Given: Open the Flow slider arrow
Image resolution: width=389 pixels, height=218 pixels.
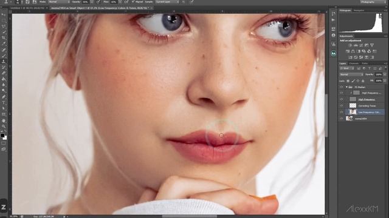Looking at the screenshot, I should (120, 2).
